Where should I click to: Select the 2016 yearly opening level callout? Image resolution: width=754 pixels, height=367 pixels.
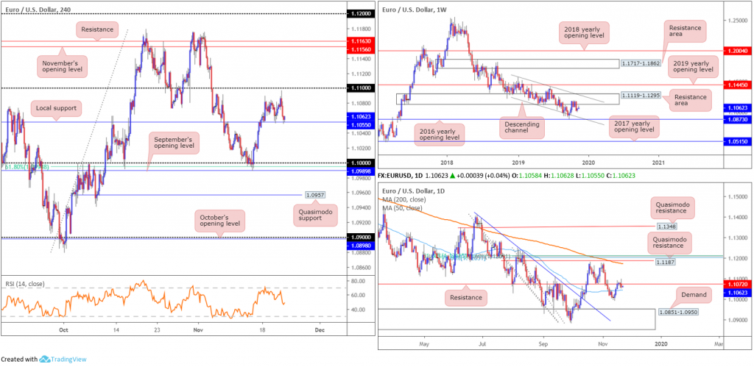click(x=440, y=134)
